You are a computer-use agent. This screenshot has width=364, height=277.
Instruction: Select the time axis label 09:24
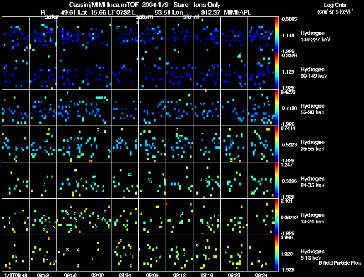click(261, 275)
